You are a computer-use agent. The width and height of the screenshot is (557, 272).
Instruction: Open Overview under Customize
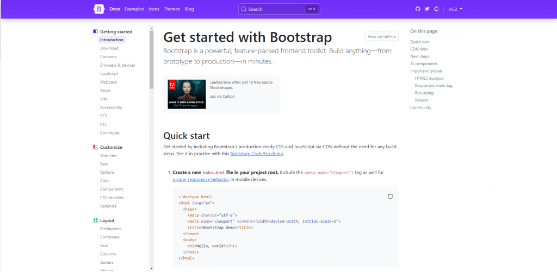108,155
